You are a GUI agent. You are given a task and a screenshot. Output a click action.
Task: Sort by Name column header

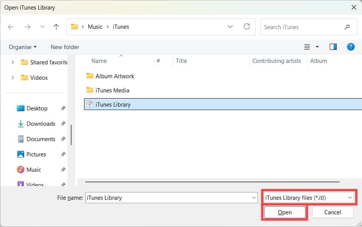(x=99, y=61)
